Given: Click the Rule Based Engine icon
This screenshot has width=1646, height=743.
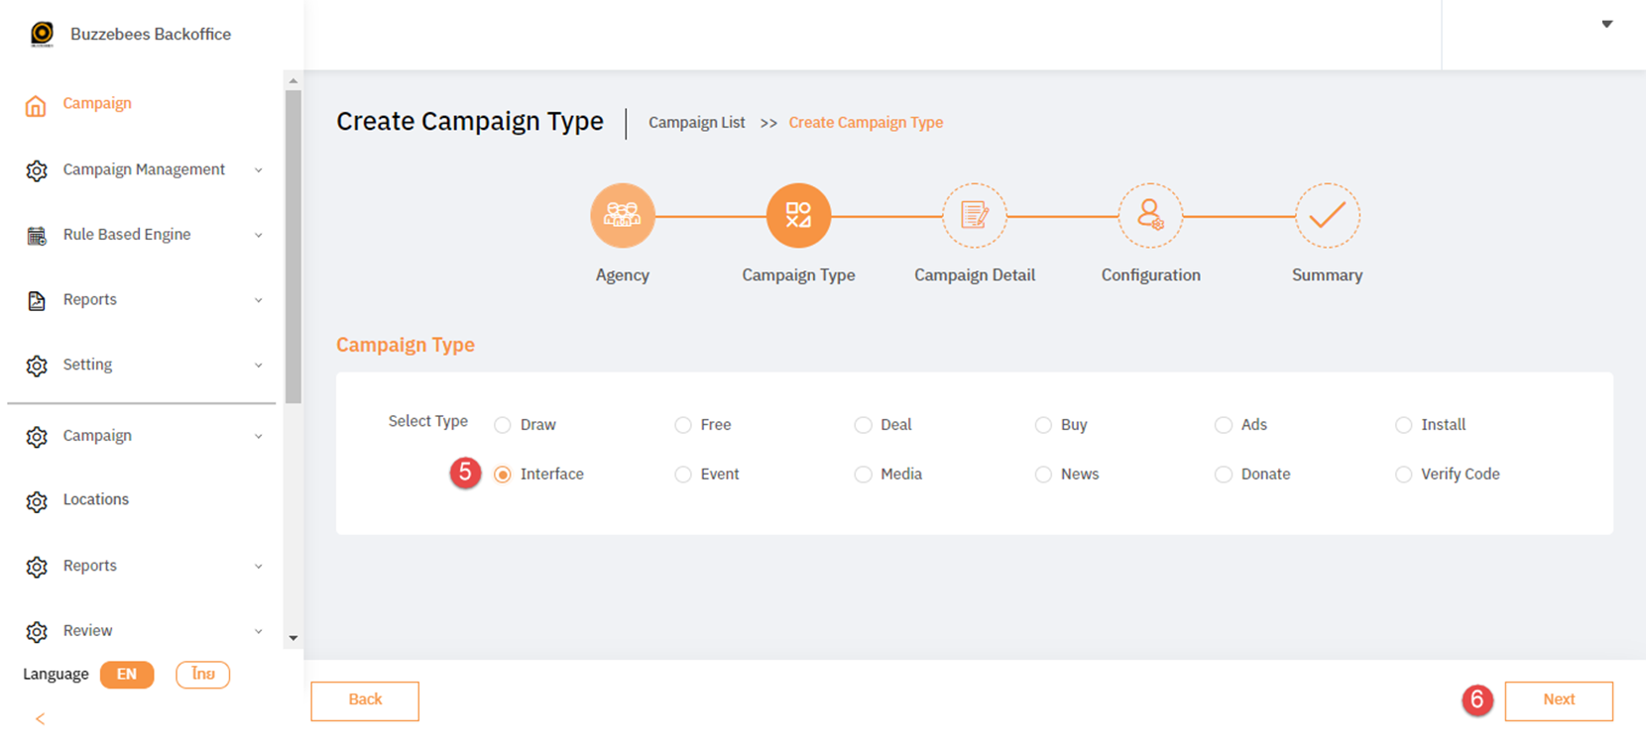Looking at the screenshot, I should [36, 235].
